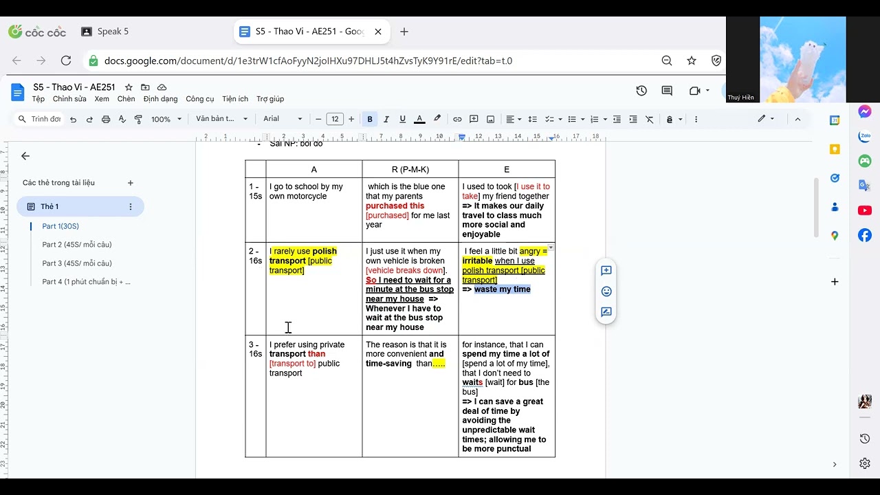Screen dimensions: 880x495
Task: Open Google Calendar in the side panel
Action: [x=835, y=120]
